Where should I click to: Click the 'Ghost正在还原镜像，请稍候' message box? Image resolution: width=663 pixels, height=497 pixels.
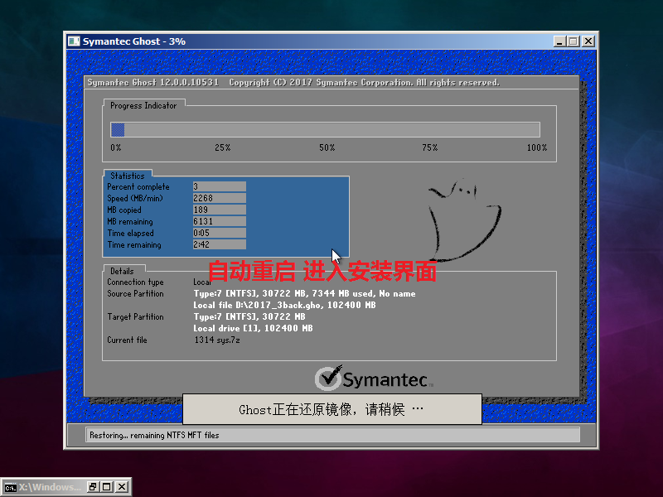[332, 409]
